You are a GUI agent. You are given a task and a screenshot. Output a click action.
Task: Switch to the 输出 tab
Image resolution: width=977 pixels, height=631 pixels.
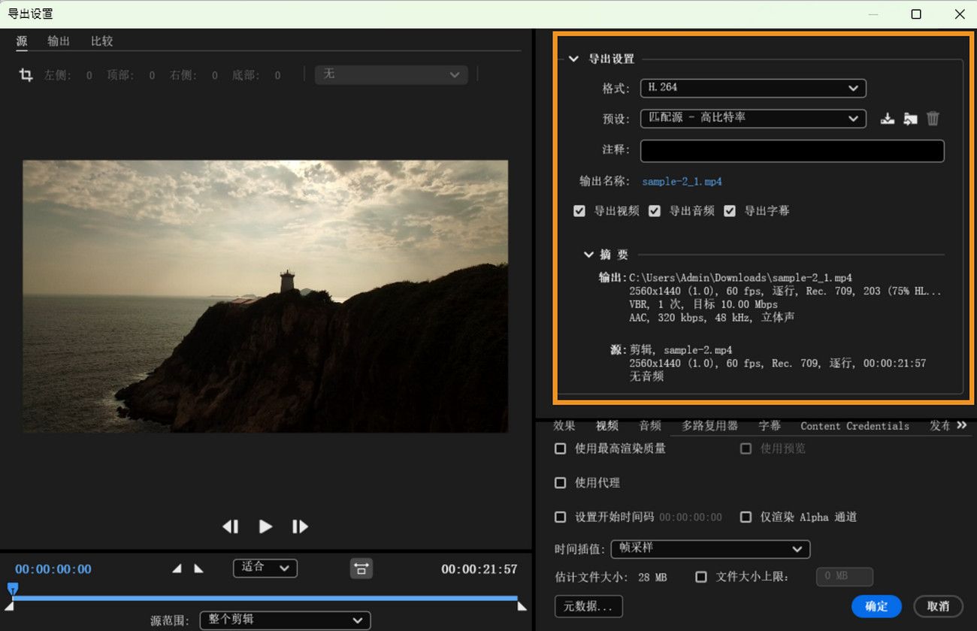pos(59,41)
